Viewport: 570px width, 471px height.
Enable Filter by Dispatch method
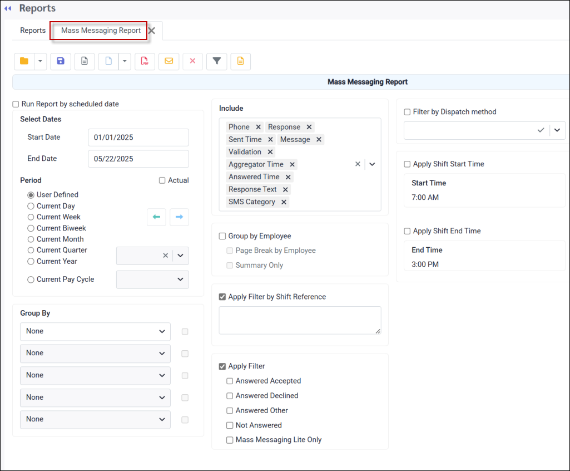click(408, 112)
